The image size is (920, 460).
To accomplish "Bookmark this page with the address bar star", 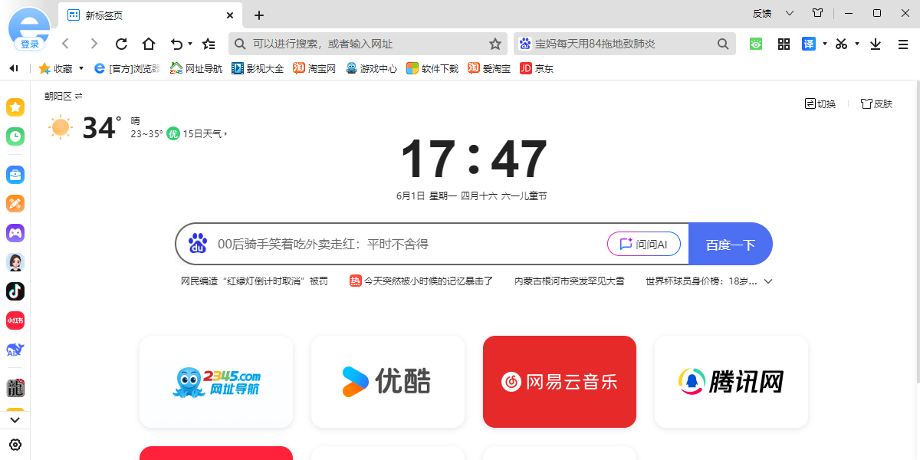I will (495, 44).
